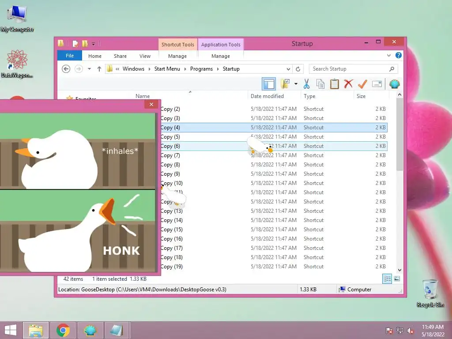Viewport: 452px width, 339px height.
Task: Click the folder options icon in toolbar
Action: click(285, 84)
